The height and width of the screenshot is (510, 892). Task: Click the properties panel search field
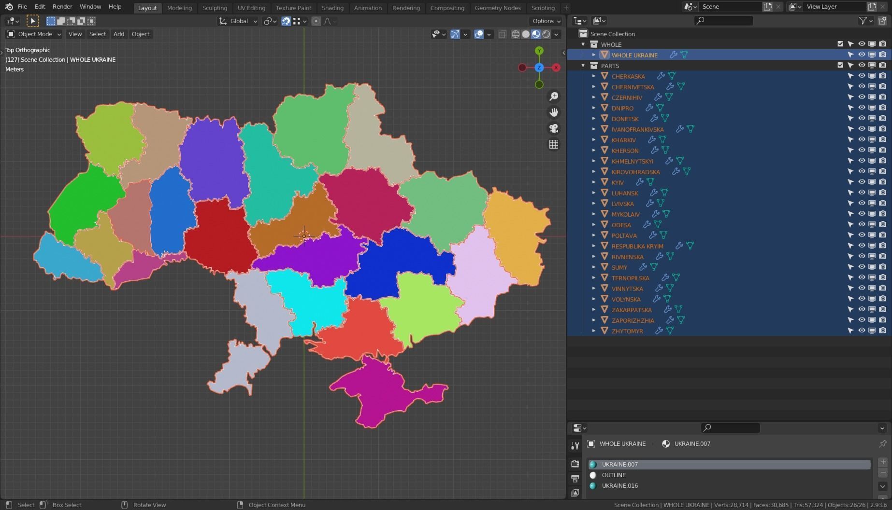click(730, 428)
